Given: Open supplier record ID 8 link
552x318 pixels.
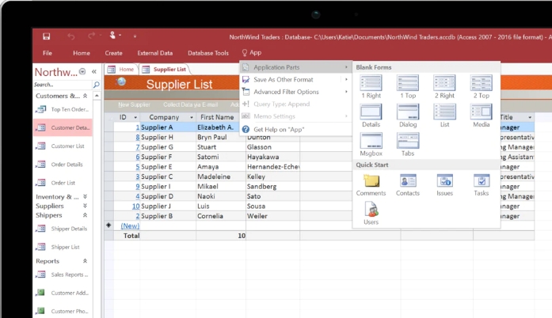Looking at the screenshot, I should pos(138,137).
